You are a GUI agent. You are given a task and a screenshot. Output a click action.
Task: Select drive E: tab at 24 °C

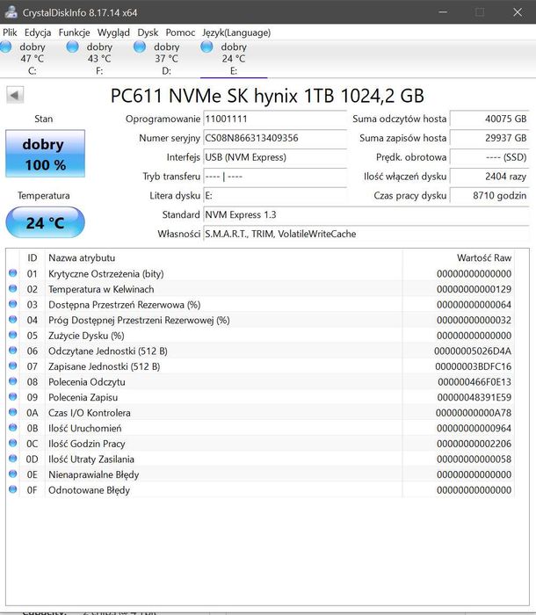coord(234,59)
